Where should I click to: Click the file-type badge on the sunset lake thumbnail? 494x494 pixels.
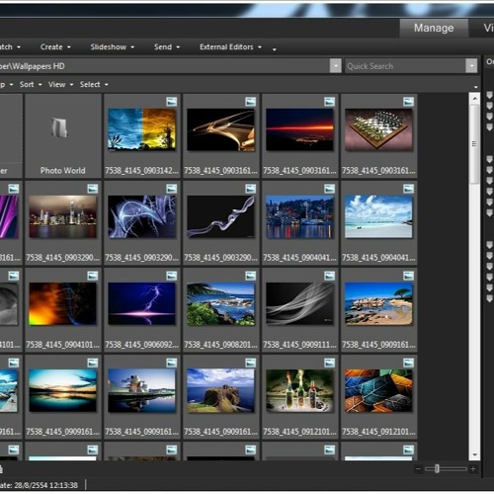coord(93,363)
